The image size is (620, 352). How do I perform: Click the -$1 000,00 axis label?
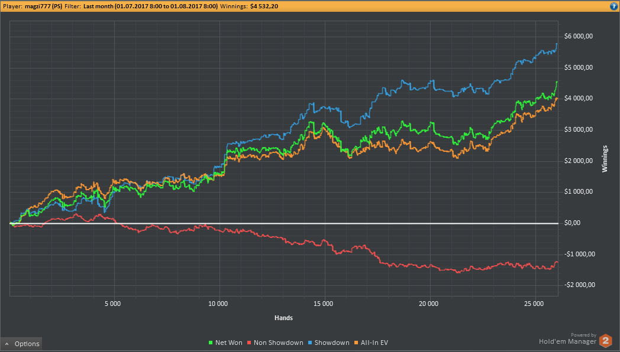579,254
